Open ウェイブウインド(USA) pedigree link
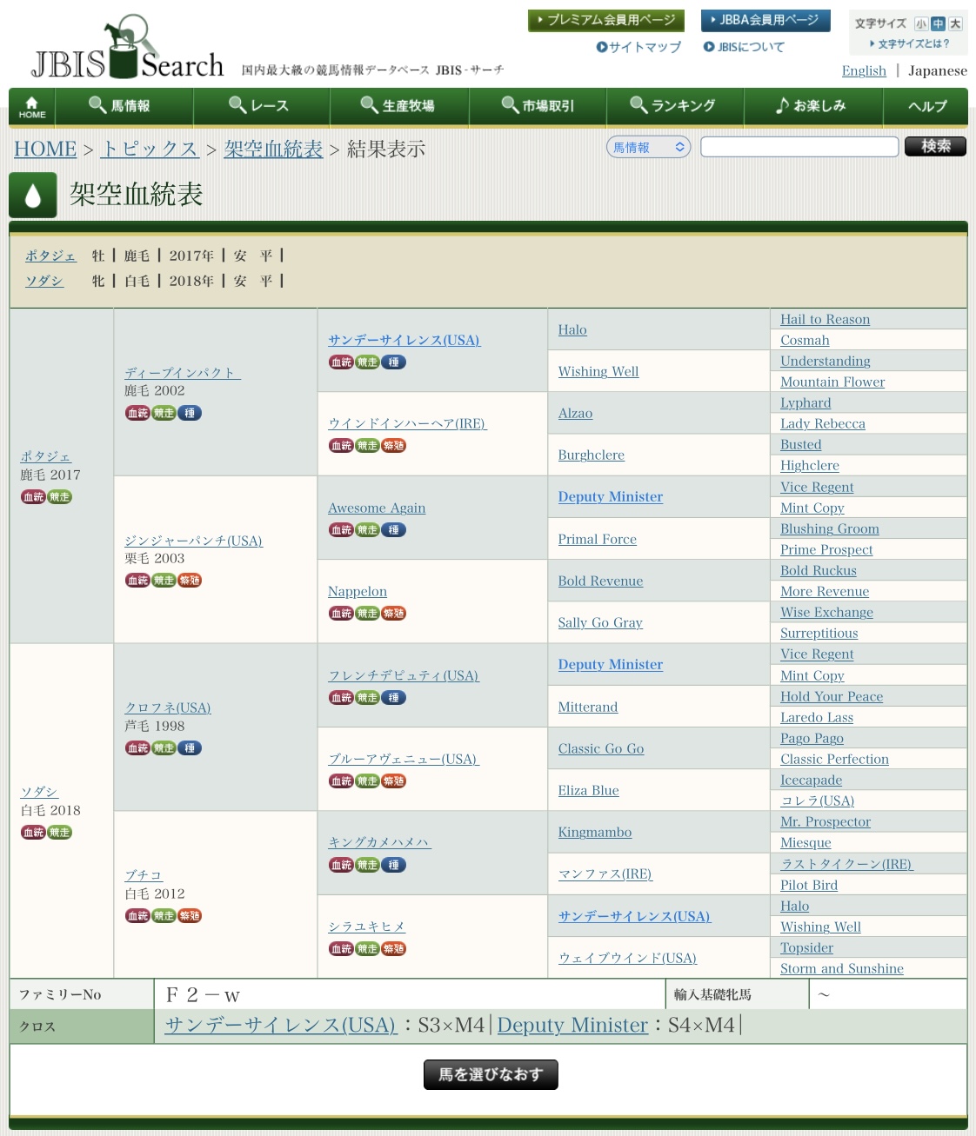Image resolution: width=976 pixels, height=1136 pixels. click(627, 958)
